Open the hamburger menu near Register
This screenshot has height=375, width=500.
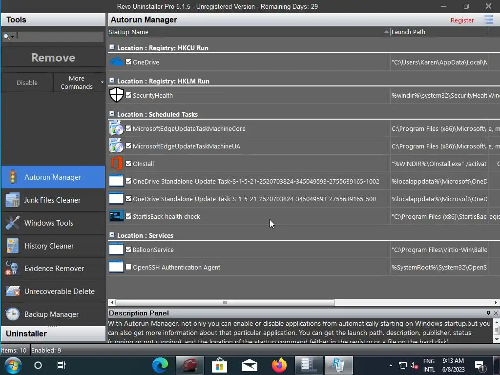click(488, 20)
